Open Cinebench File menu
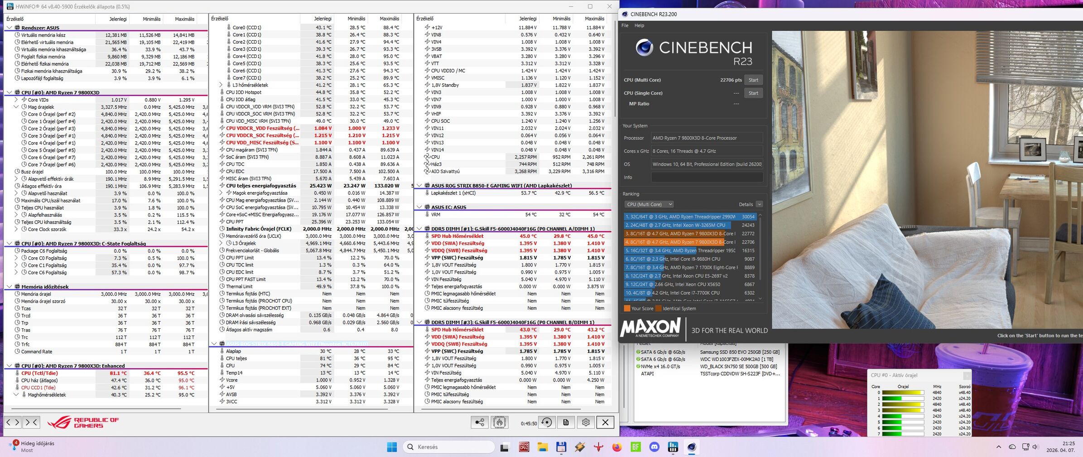 pyautogui.click(x=625, y=25)
